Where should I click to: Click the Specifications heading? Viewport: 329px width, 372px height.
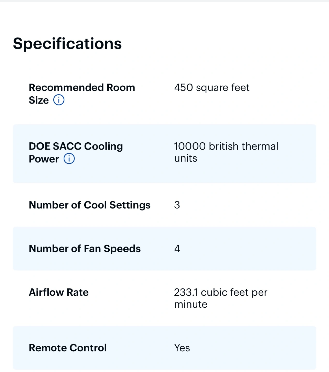67,43
